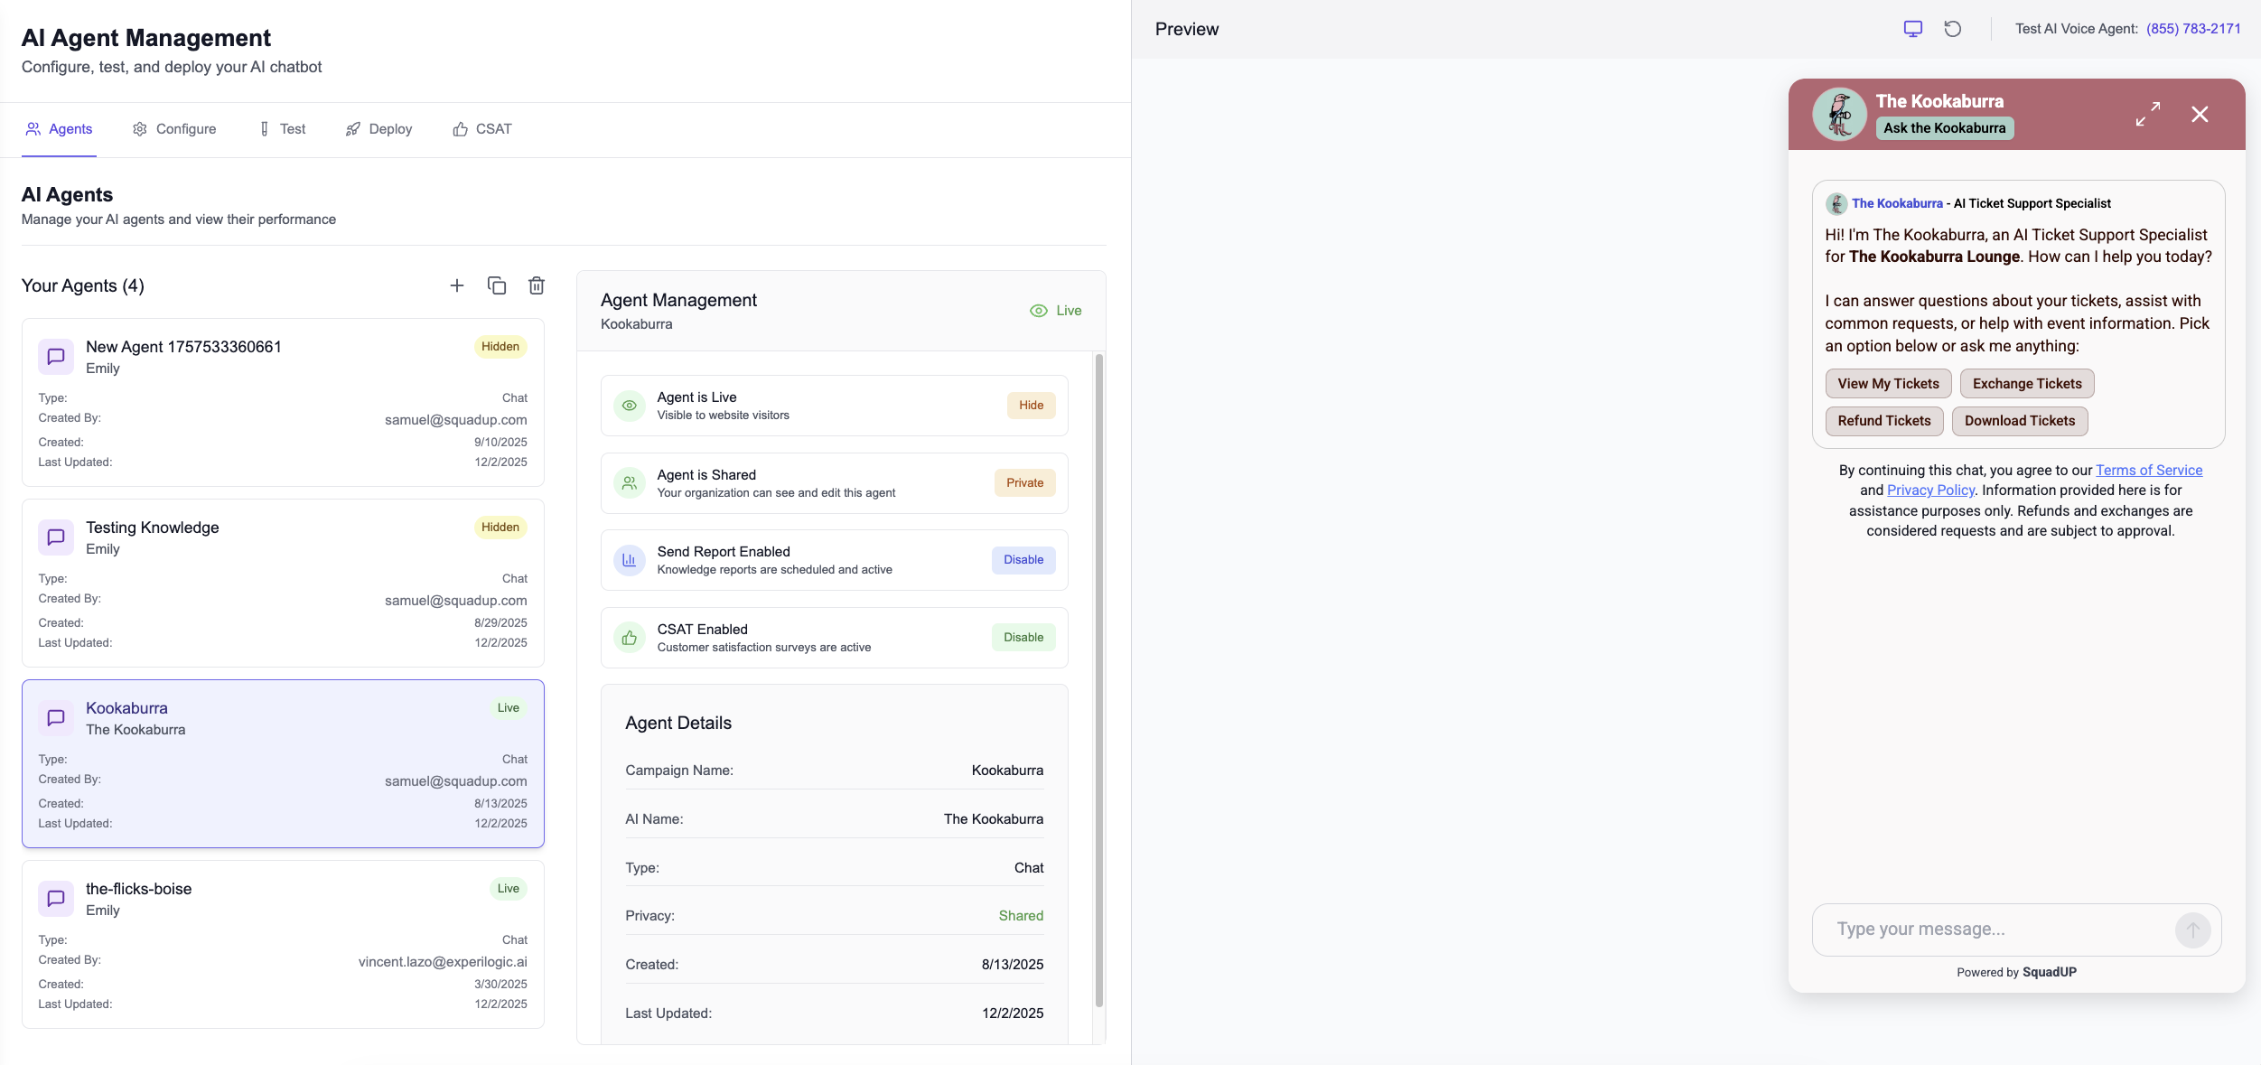Click the Kookaburra bird avatar in chat header
The height and width of the screenshot is (1065, 2261).
coord(1839,114)
